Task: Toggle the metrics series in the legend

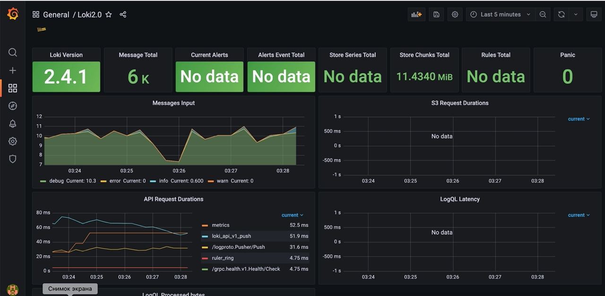Action: (221, 225)
